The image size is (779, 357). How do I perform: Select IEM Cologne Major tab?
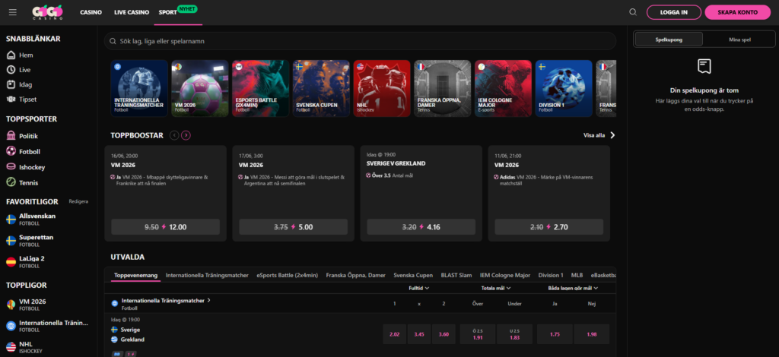pyautogui.click(x=505, y=275)
